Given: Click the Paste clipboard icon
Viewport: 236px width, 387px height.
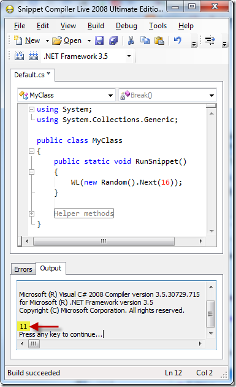Looking at the screenshot, I should 159,40.
